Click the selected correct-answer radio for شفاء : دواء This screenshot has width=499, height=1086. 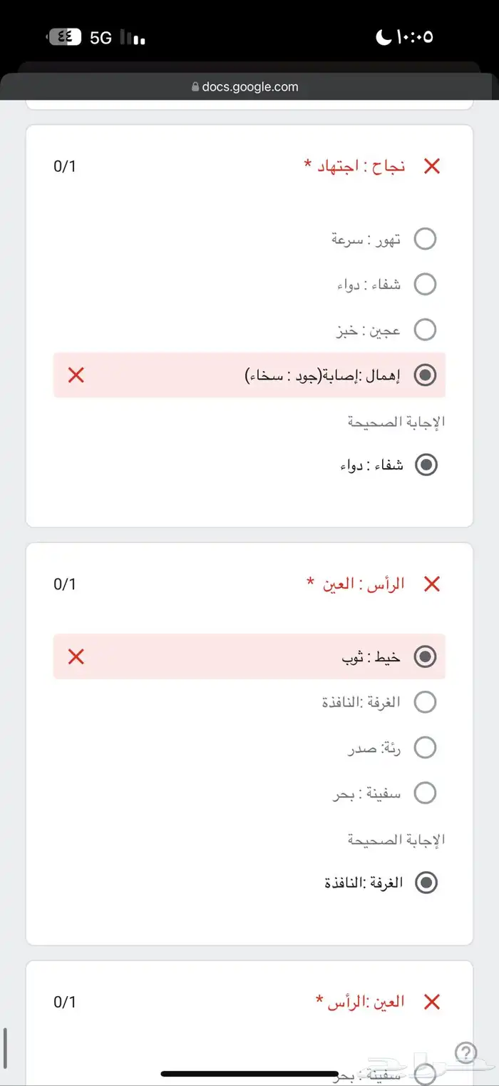tap(426, 465)
